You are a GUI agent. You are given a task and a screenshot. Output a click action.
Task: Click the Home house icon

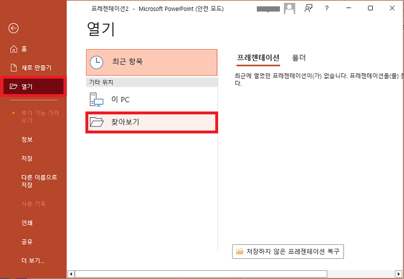pos(13,49)
